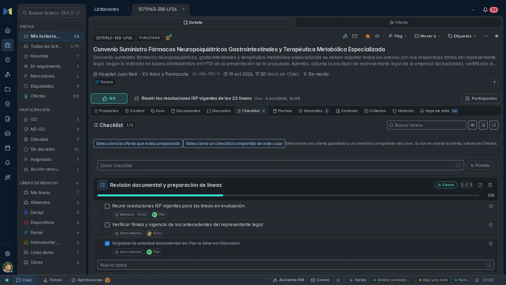Open the Oferta tab

398,22
